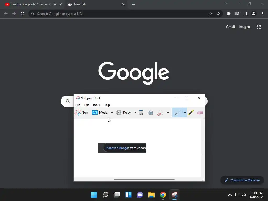268x201 pixels.
Task: Open a new Chrome tab with plus
Action: point(133,4)
